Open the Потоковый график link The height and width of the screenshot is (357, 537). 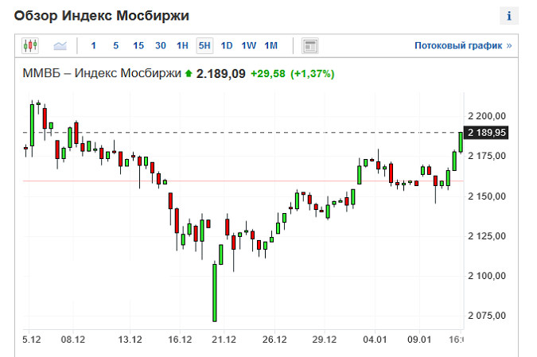click(463, 45)
